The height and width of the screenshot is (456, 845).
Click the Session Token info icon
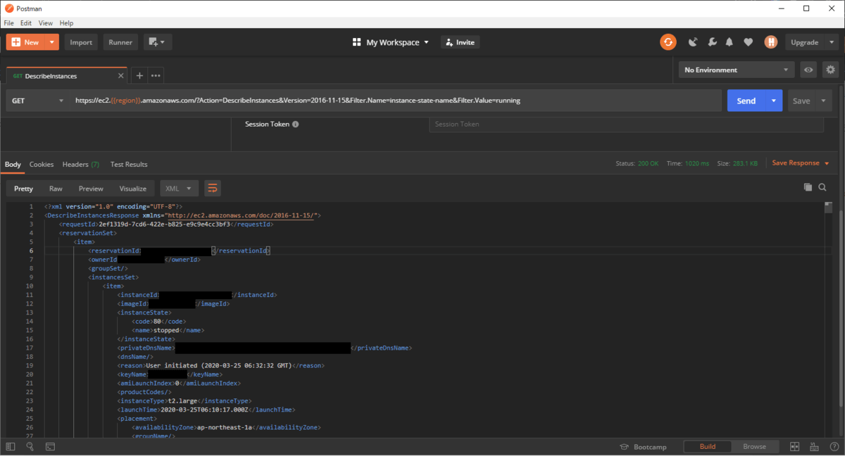(295, 125)
